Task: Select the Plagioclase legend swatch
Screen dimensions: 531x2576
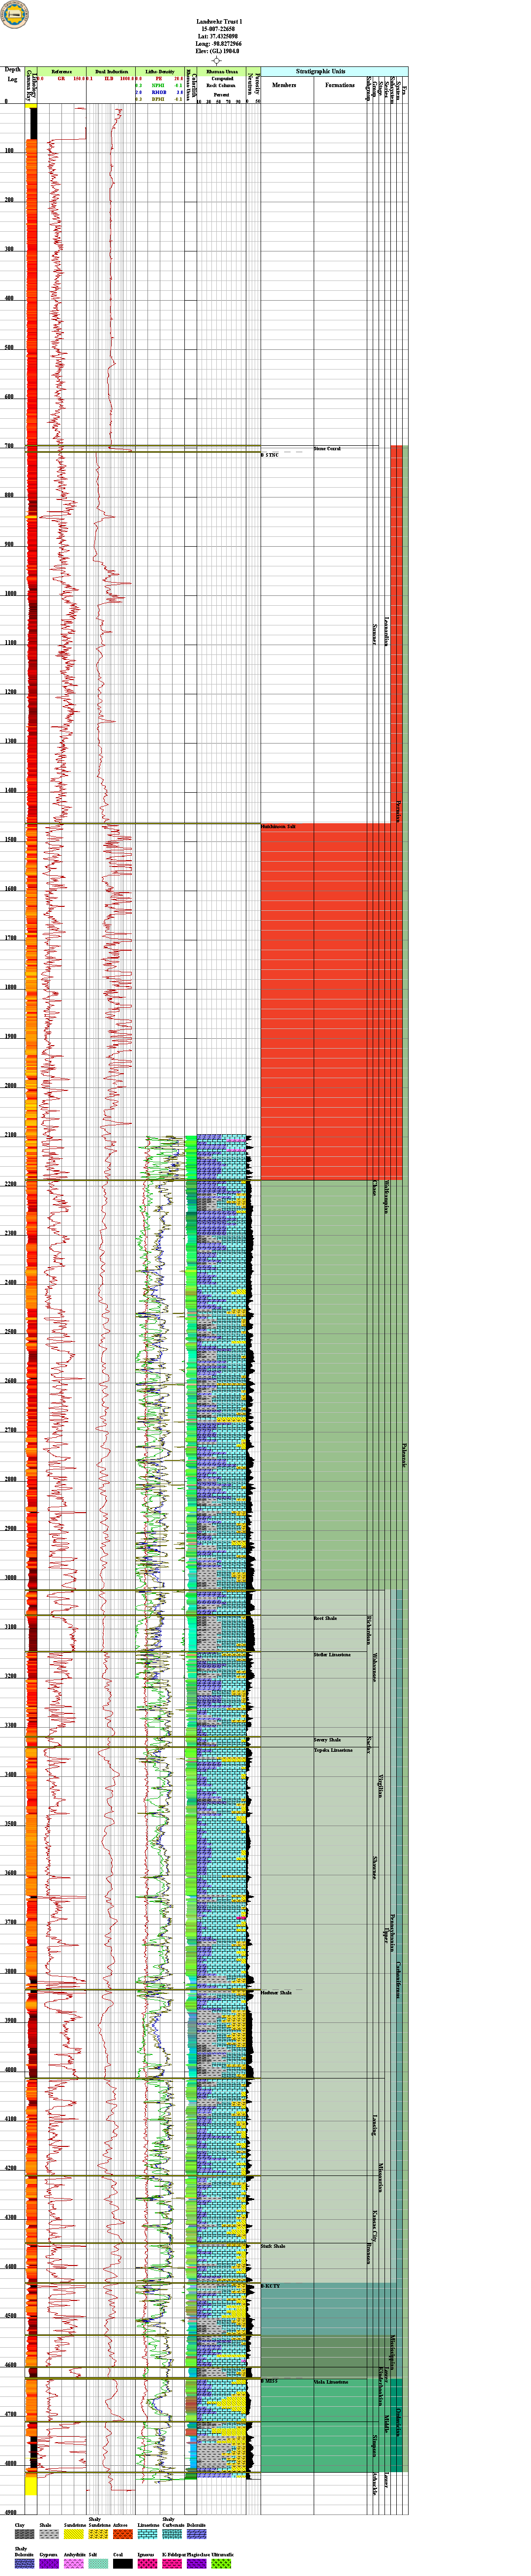Action: [x=196, y=2564]
